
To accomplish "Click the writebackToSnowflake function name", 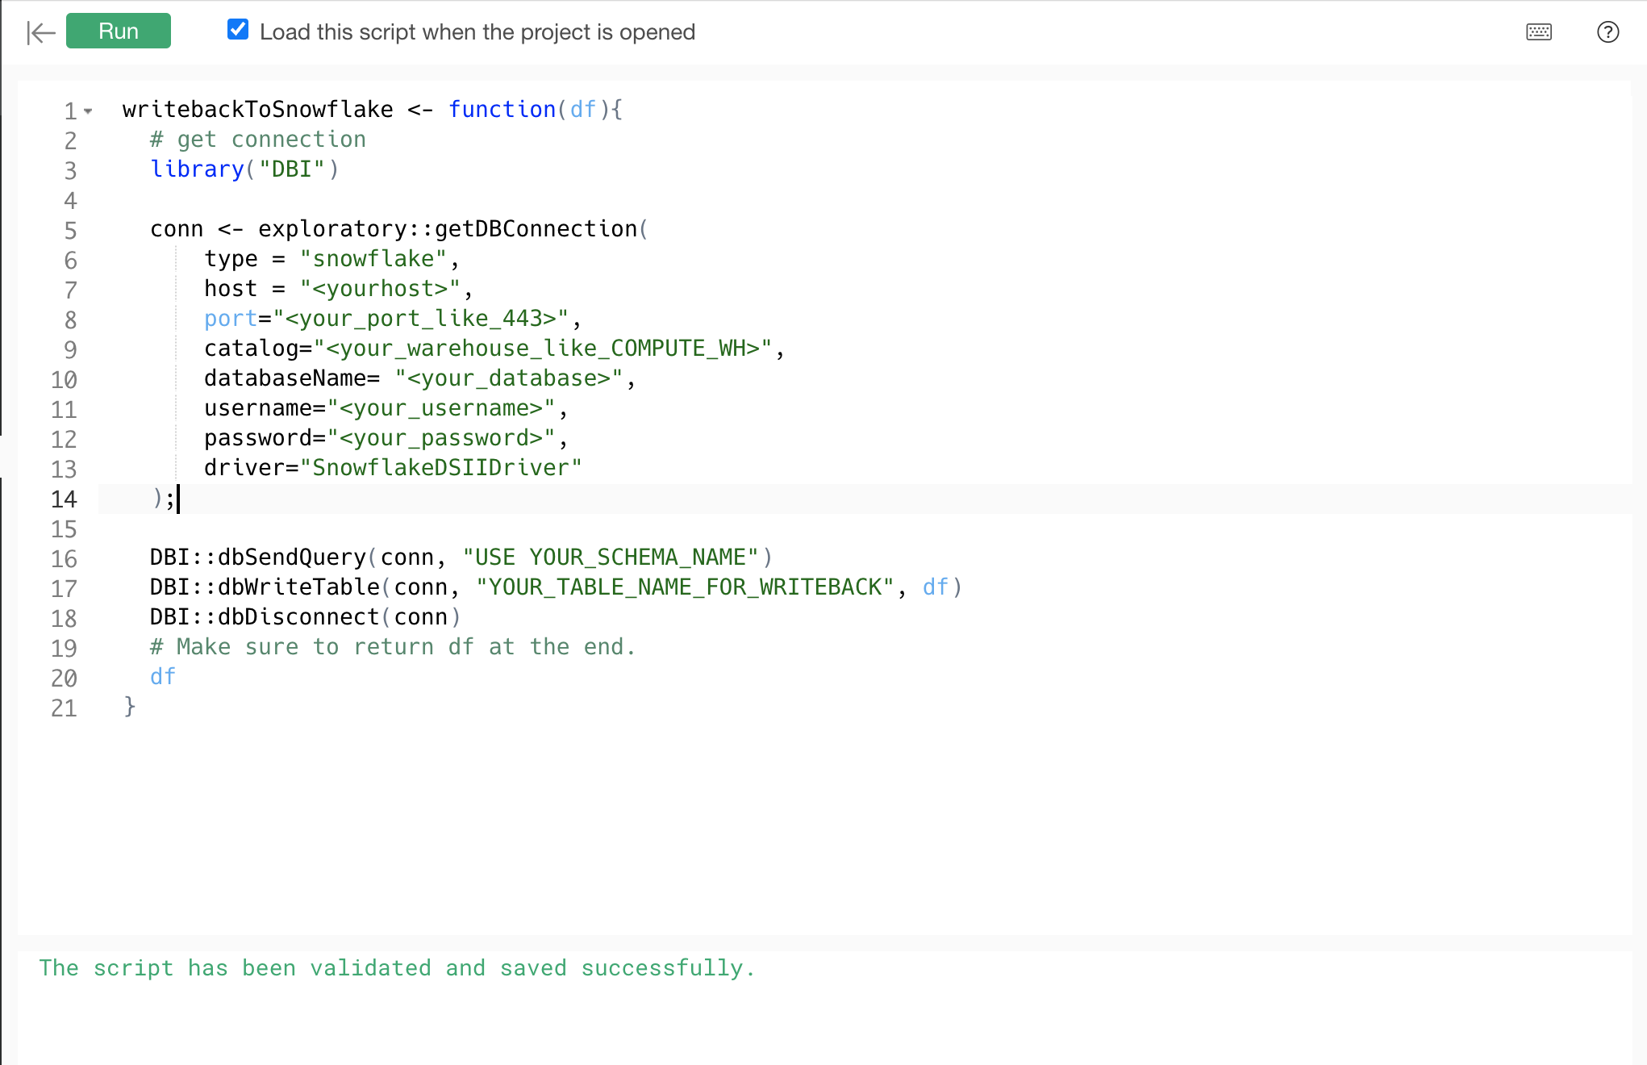I will pyautogui.click(x=258, y=110).
